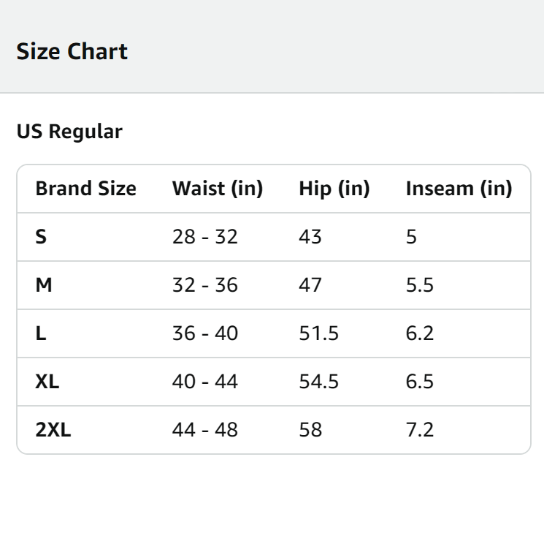The image size is (544, 544).
Task: Select the M size row label
Action: 44,285
